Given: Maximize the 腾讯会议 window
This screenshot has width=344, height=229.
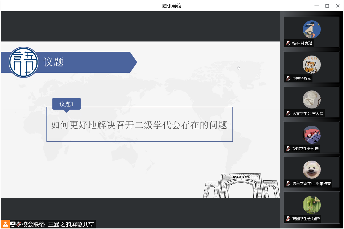Looking at the screenshot, I should (327, 6).
